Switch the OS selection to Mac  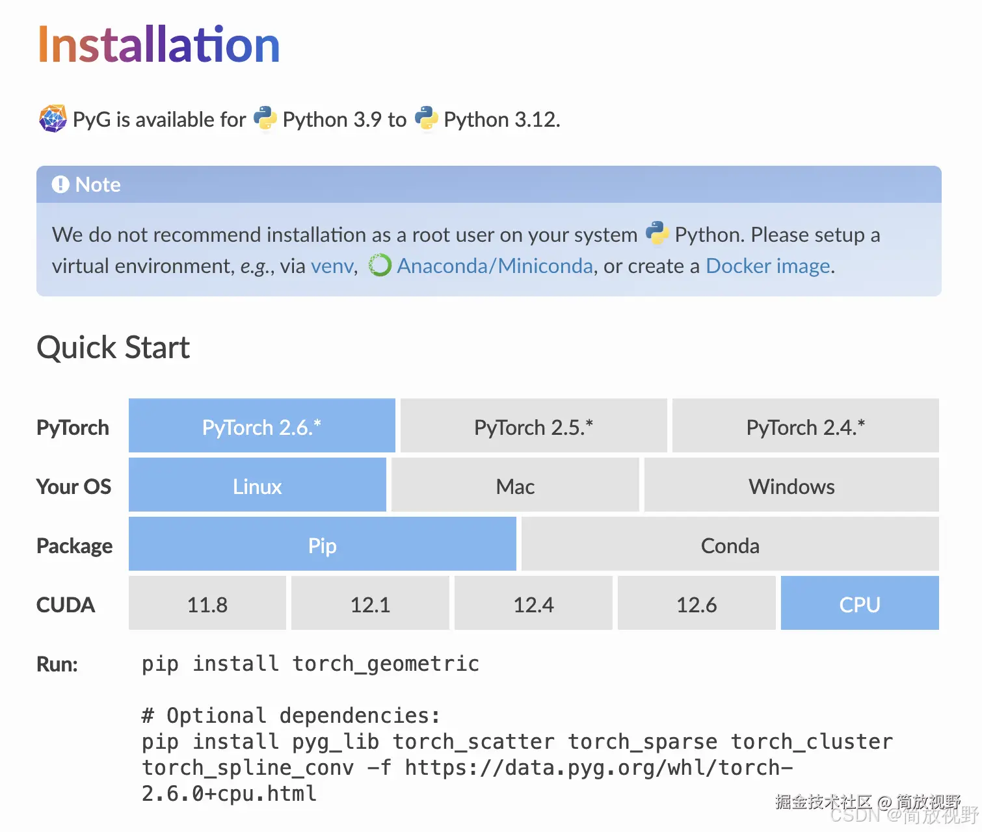point(515,485)
